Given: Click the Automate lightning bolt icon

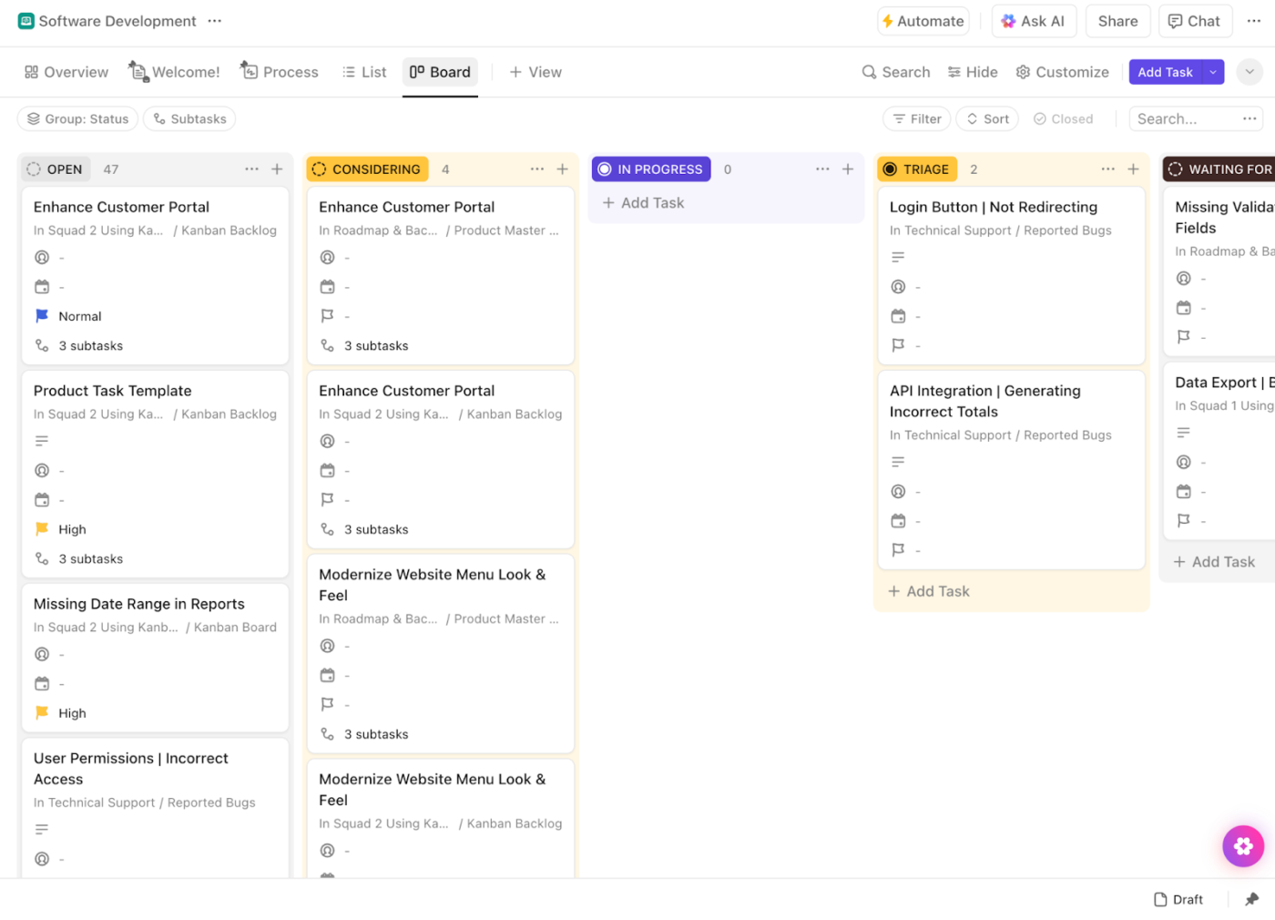Looking at the screenshot, I should (x=891, y=20).
